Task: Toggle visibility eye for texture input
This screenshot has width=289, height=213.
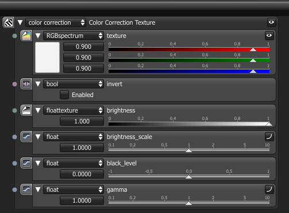Action: click(269, 36)
